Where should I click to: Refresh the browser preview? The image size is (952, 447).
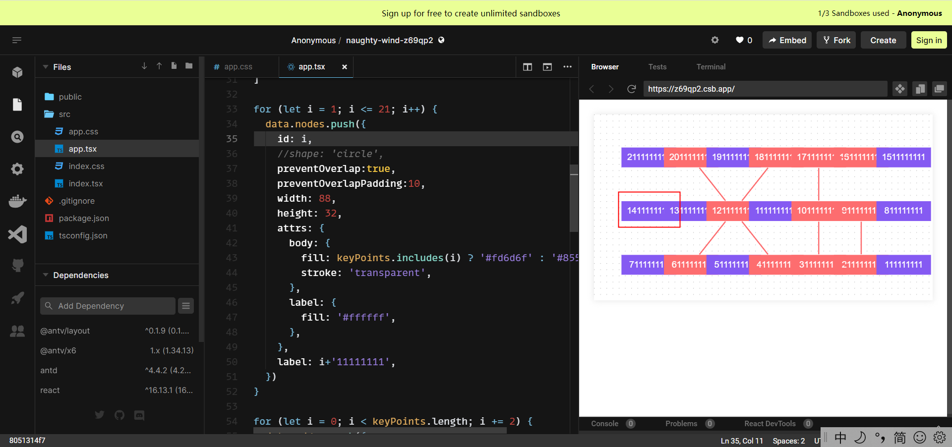pos(631,89)
